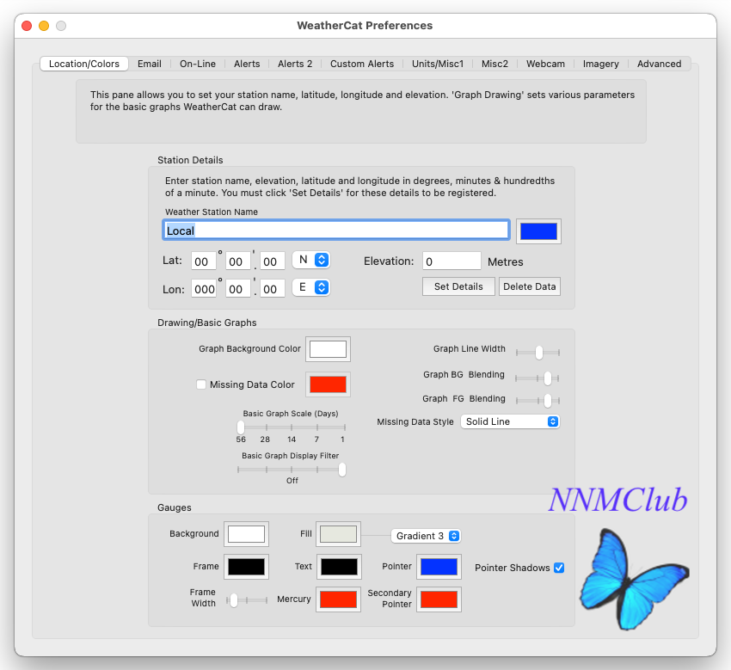731x670 pixels.
Task: Go to the Alerts 2 tab
Action: (x=295, y=64)
